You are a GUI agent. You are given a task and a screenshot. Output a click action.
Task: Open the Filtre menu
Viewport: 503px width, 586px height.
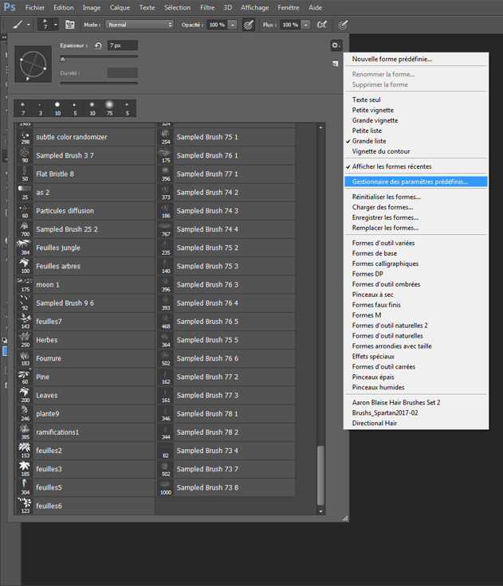click(207, 7)
